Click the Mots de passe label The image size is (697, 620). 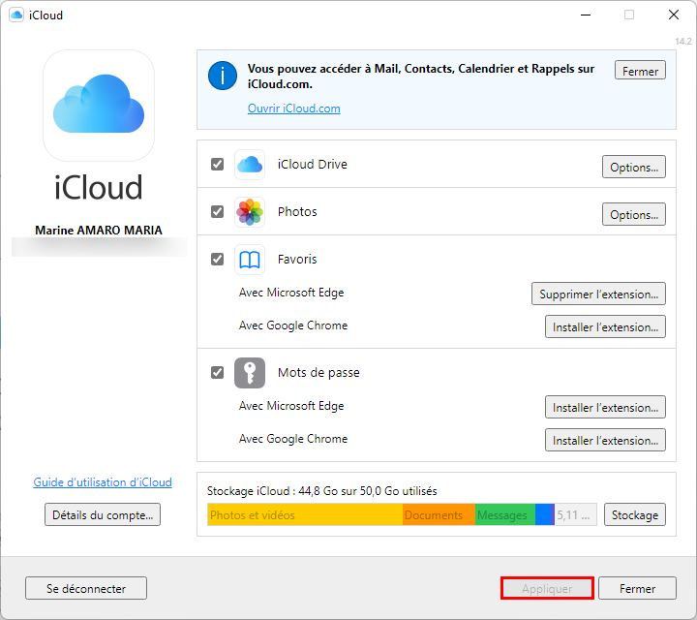point(318,372)
